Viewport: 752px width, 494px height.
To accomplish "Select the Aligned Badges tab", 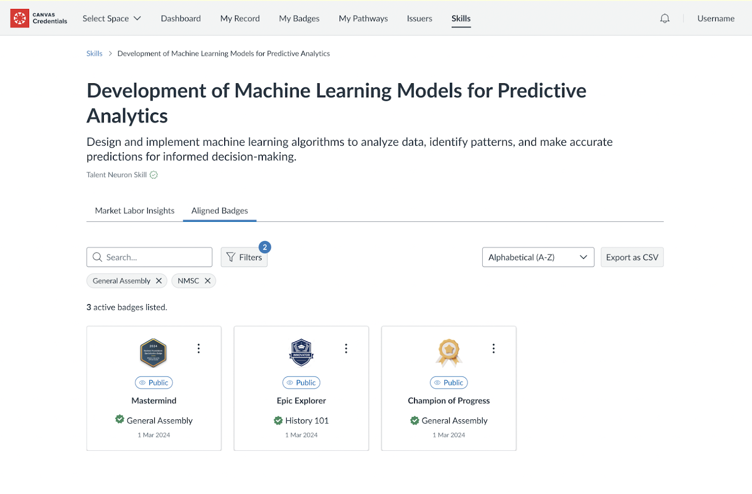I will click(x=219, y=211).
